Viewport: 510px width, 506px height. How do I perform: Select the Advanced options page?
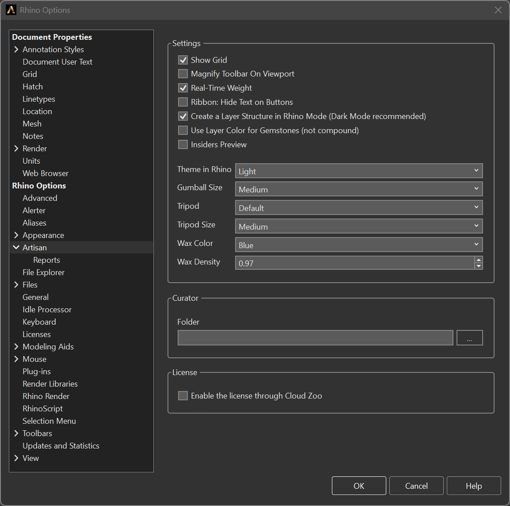[40, 198]
